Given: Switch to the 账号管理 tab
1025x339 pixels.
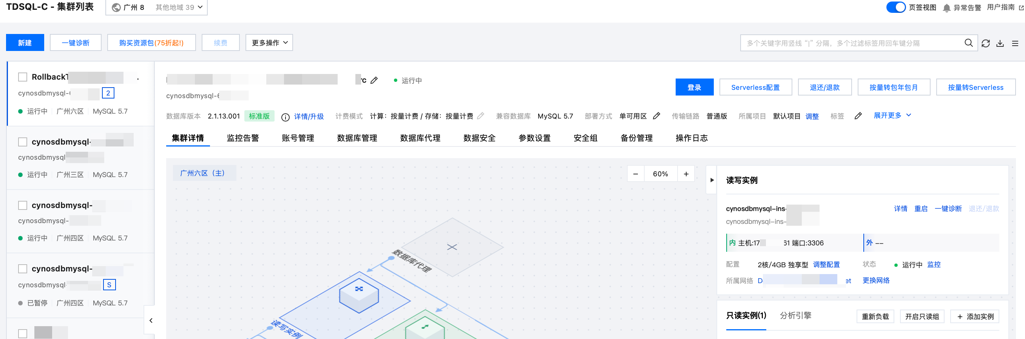Looking at the screenshot, I should click(x=298, y=138).
